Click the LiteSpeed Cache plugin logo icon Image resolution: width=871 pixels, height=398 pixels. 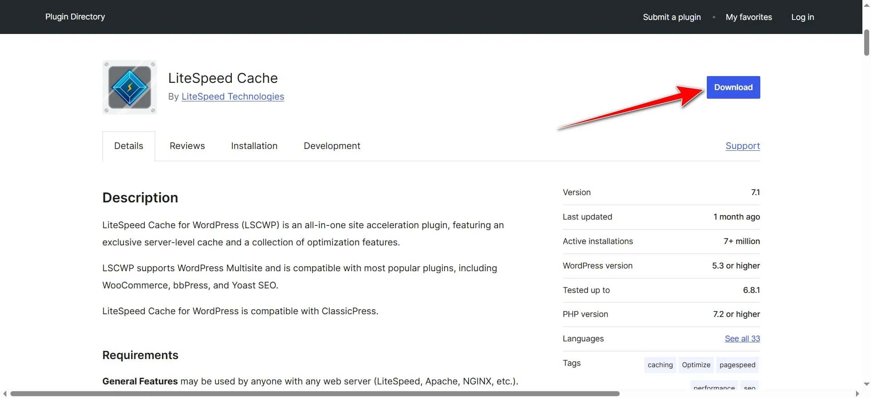(130, 87)
